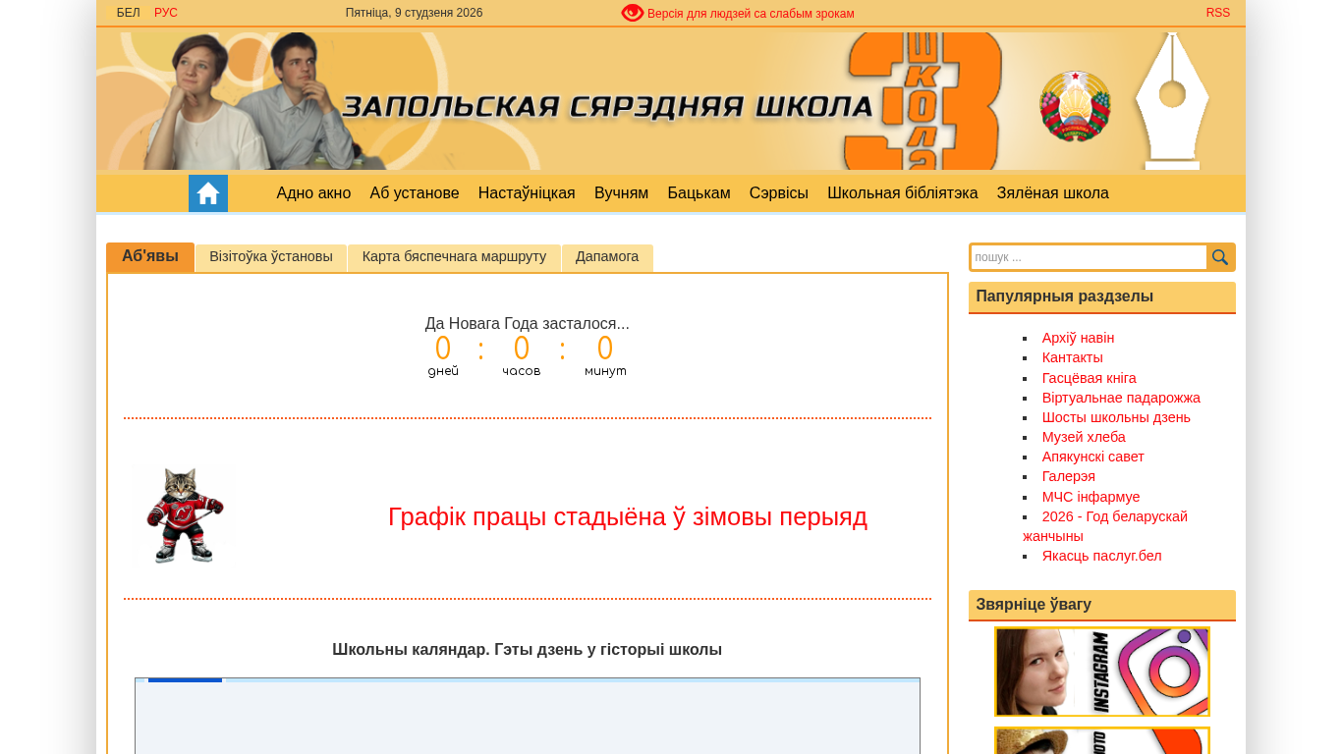1342x754 pixels.
Task: Click the white pen nib emblem
Action: click(1172, 101)
